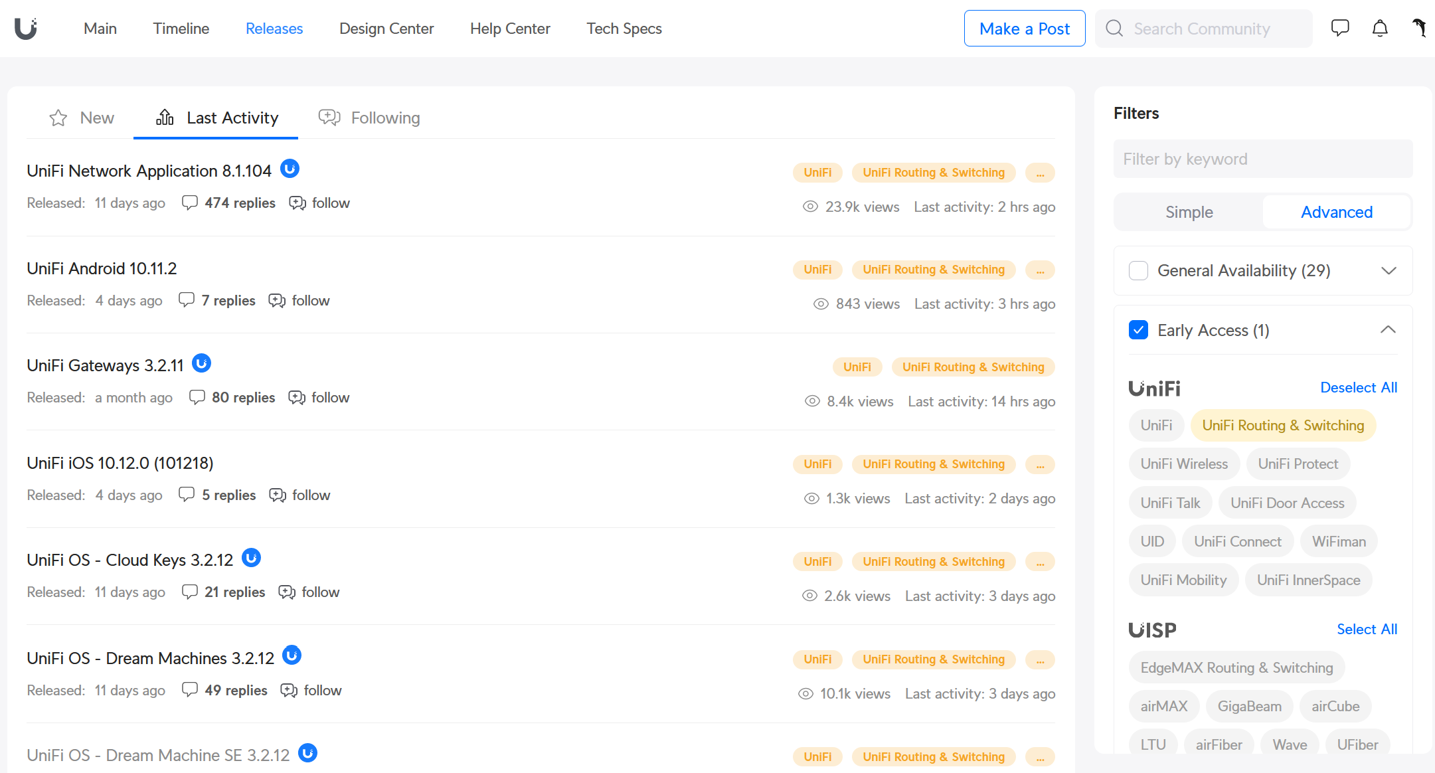
Task: Collapse the Early Access section chevron
Action: pos(1388,329)
